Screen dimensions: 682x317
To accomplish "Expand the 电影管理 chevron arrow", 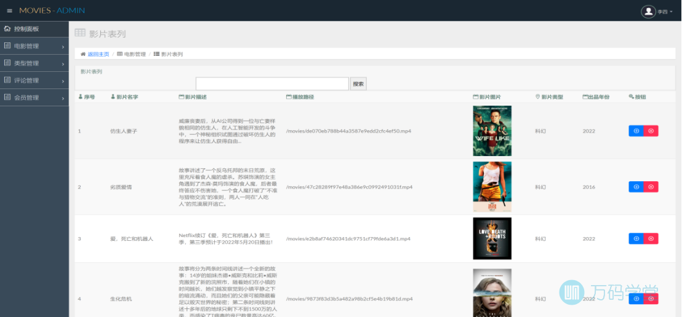I will [x=63, y=47].
